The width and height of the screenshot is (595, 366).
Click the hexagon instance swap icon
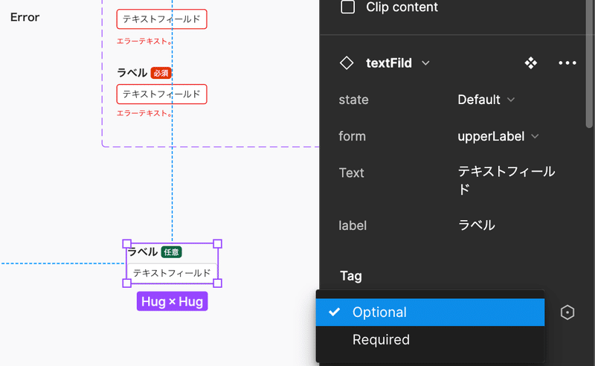click(x=567, y=312)
